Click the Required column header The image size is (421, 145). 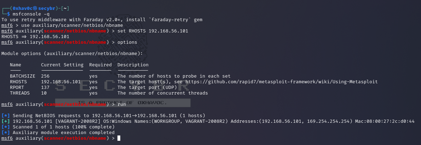point(100,65)
